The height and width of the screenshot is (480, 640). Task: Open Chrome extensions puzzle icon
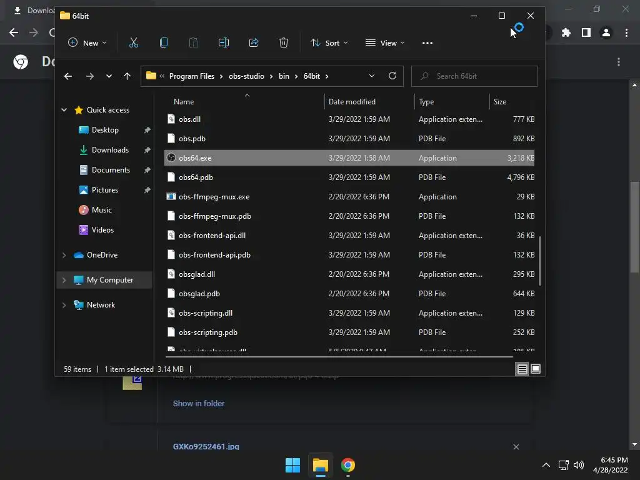point(566,32)
